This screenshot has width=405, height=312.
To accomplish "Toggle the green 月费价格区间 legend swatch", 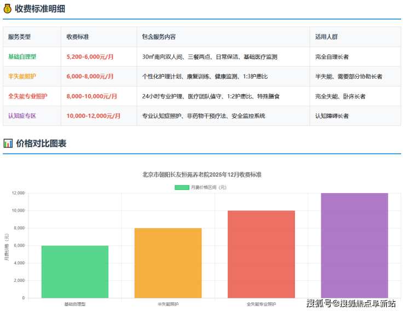I will pos(182,187).
